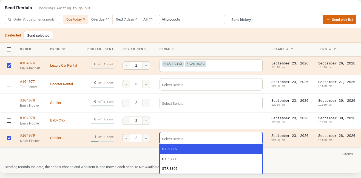
Task: Check the Tom Becker order checkbox
Action: tap(9, 84)
